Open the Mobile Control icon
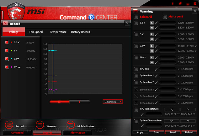Image resolution: width=199 pixels, height=136 pixels. [x=71, y=125]
